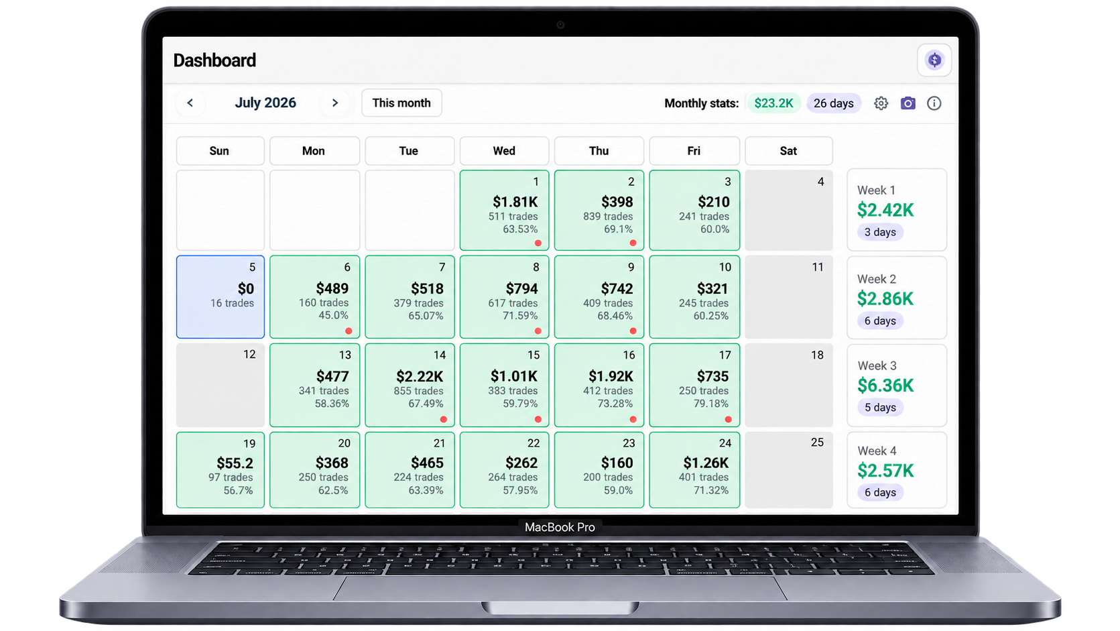Open the July 6 card showing $489
The image size is (1120, 631).
coord(314,296)
